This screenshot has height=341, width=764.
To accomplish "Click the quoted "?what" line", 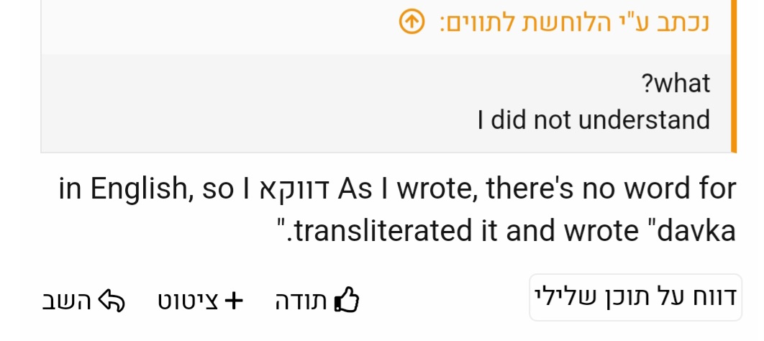I will [x=675, y=83].
